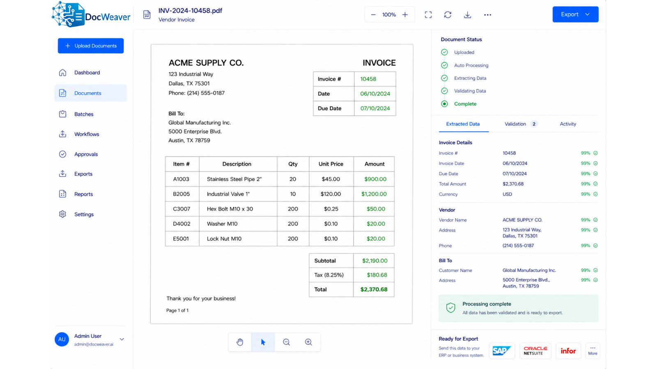
Task: Open the Activity tab
Action: tap(568, 124)
